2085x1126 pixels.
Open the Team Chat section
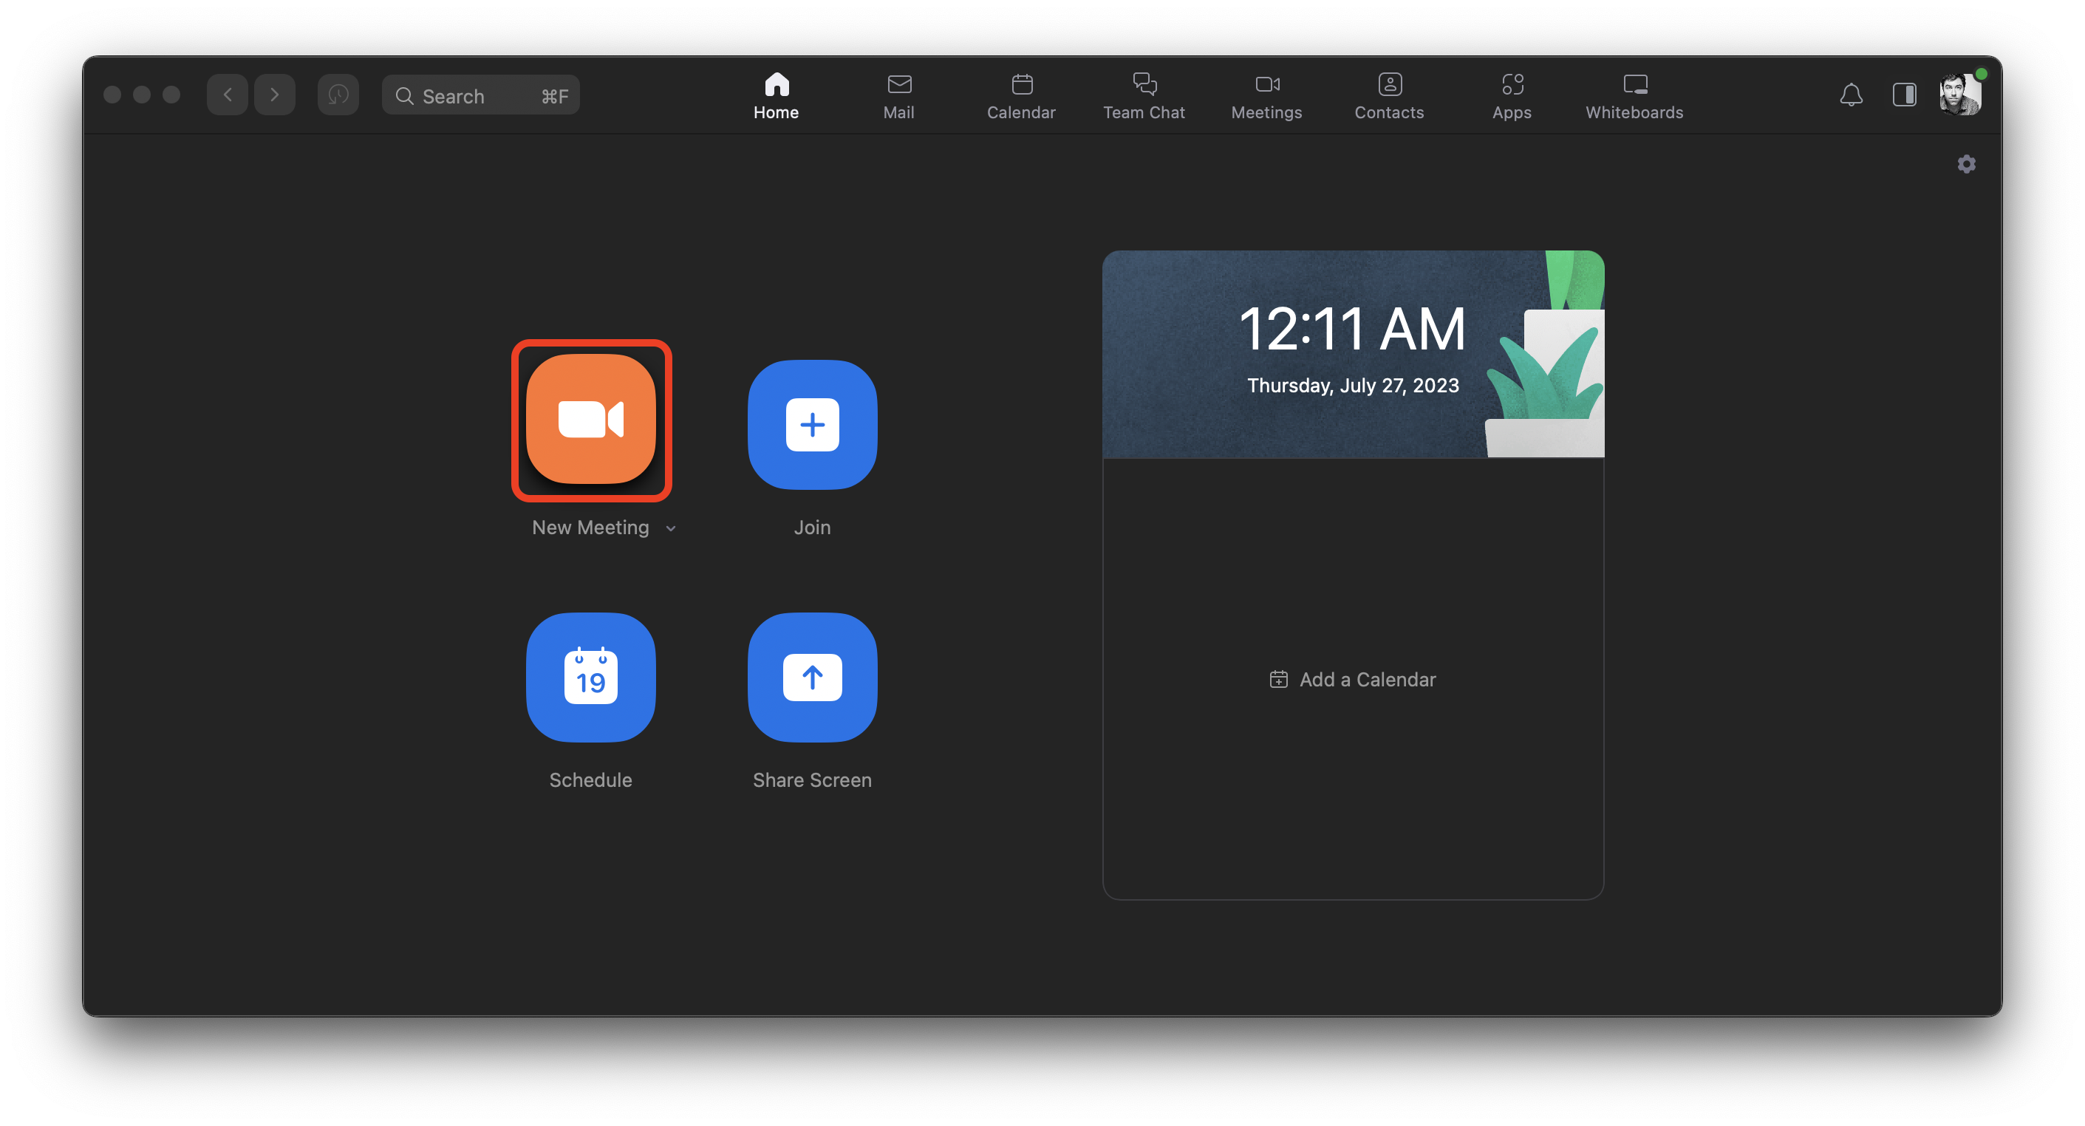tap(1144, 95)
